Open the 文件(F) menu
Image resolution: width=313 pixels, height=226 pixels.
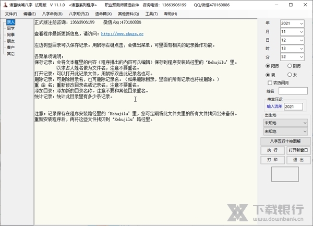pos(11,14)
